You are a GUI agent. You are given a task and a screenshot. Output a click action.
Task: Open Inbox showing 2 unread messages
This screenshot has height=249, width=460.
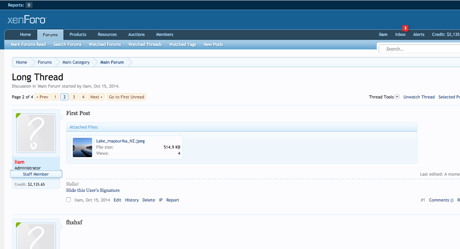pyautogui.click(x=400, y=34)
